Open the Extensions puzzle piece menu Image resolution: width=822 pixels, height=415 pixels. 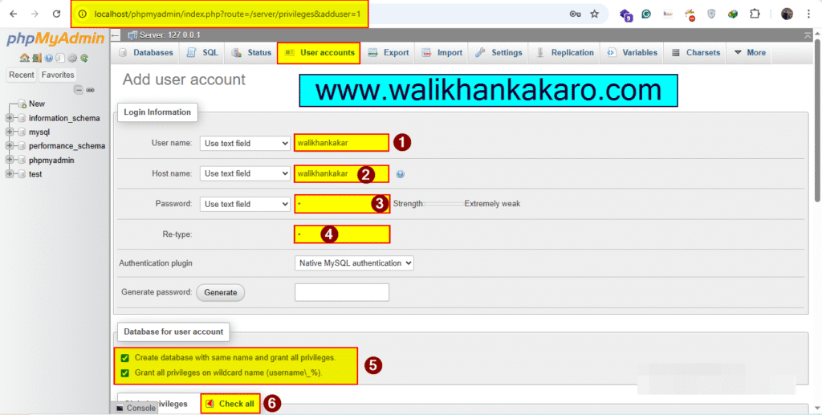pos(755,14)
